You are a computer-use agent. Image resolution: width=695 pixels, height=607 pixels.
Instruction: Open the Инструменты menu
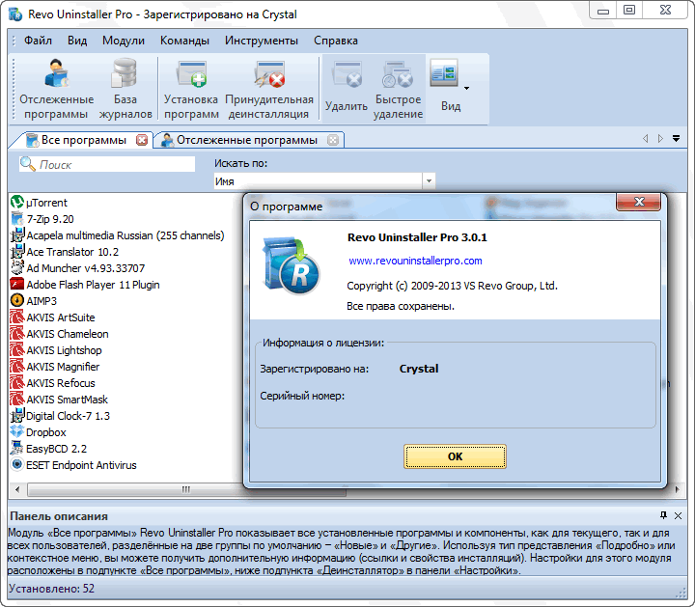point(261,41)
